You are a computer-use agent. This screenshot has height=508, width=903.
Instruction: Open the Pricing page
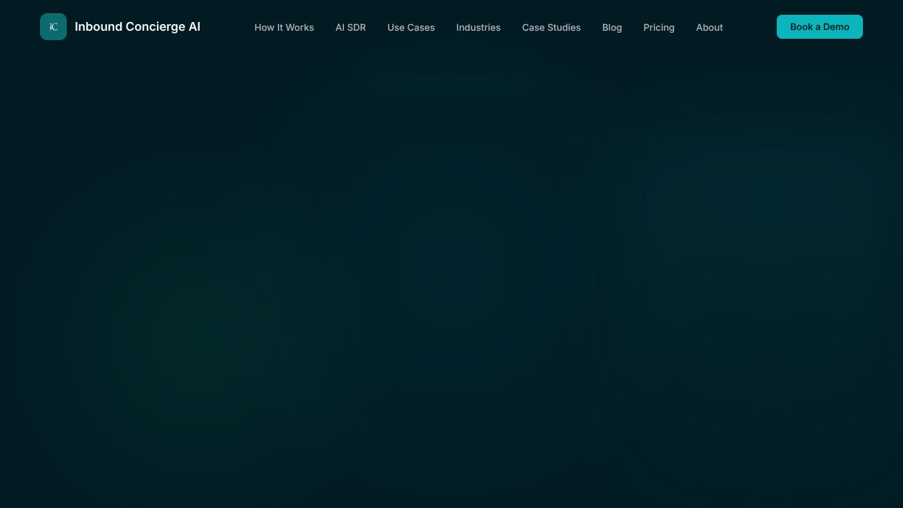click(x=659, y=27)
